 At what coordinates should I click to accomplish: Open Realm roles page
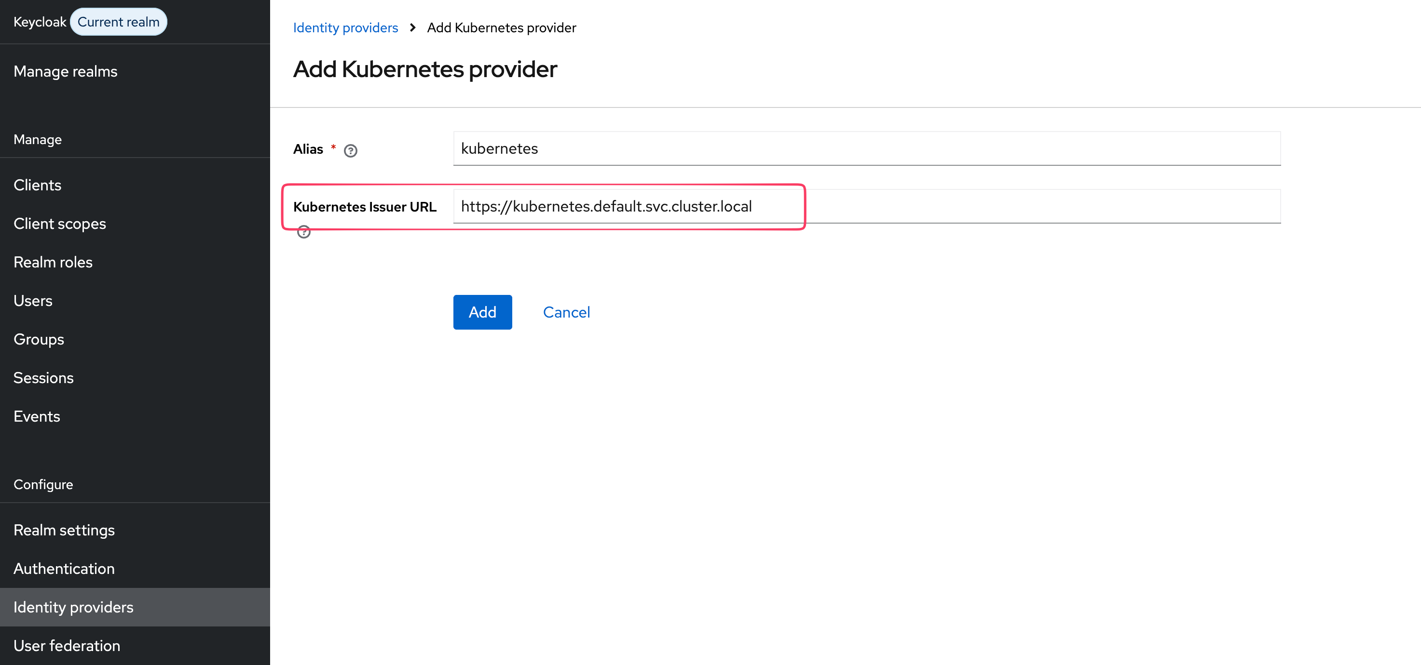point(53,262)
